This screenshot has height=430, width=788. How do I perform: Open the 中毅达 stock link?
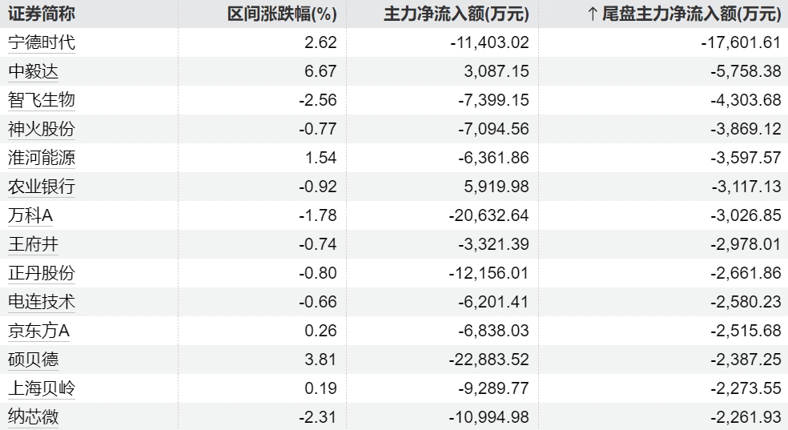[33, 70]
